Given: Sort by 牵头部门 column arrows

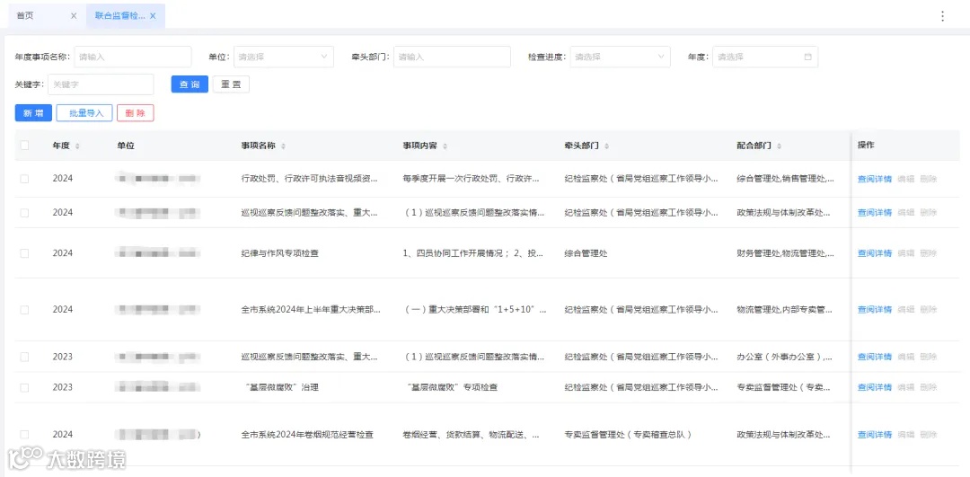Looking at the screenshot, I should click(606, 146).
